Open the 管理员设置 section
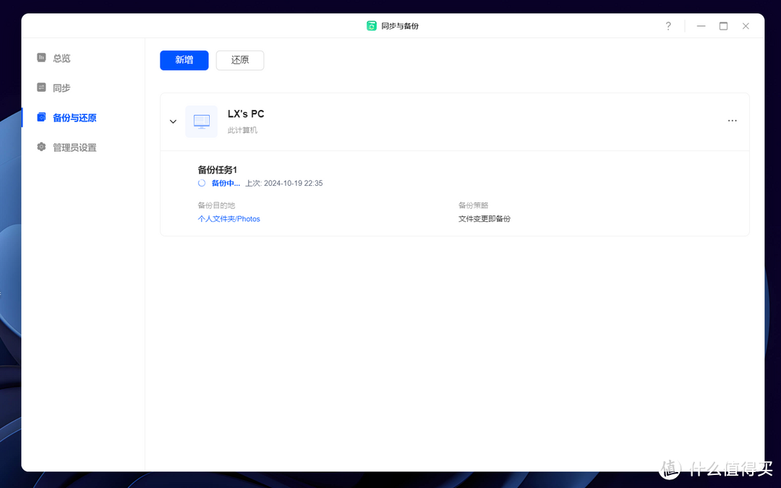781x488 pixels. tap(75, 147)
